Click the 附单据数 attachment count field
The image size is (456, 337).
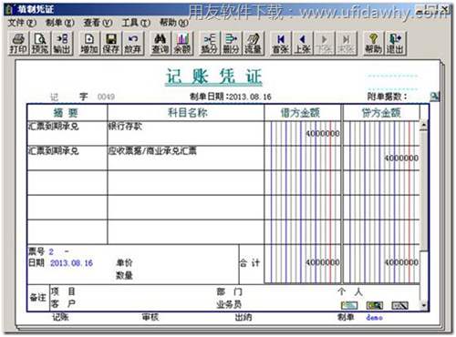(x=388, y=97)
